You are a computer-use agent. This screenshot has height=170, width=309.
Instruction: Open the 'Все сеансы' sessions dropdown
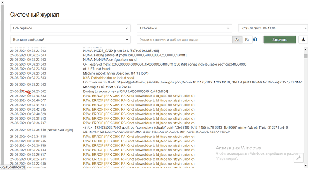point(184,28)
